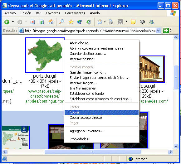181x164 pixels.
Task: Open the Herramientas menu
Action: pyautogui.click(x=75, y=13)
